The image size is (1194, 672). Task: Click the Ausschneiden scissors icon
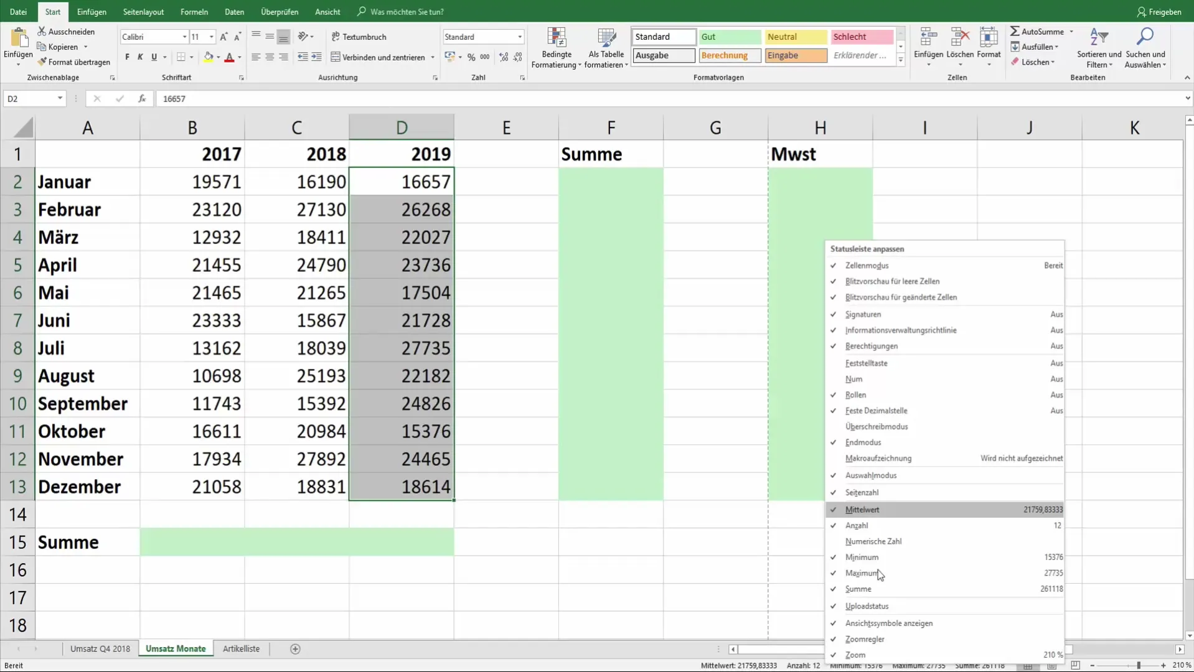[x=42, y=31]
